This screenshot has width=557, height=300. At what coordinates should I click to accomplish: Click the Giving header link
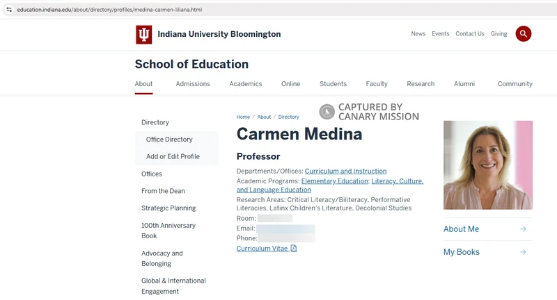[x=499, y=33]
